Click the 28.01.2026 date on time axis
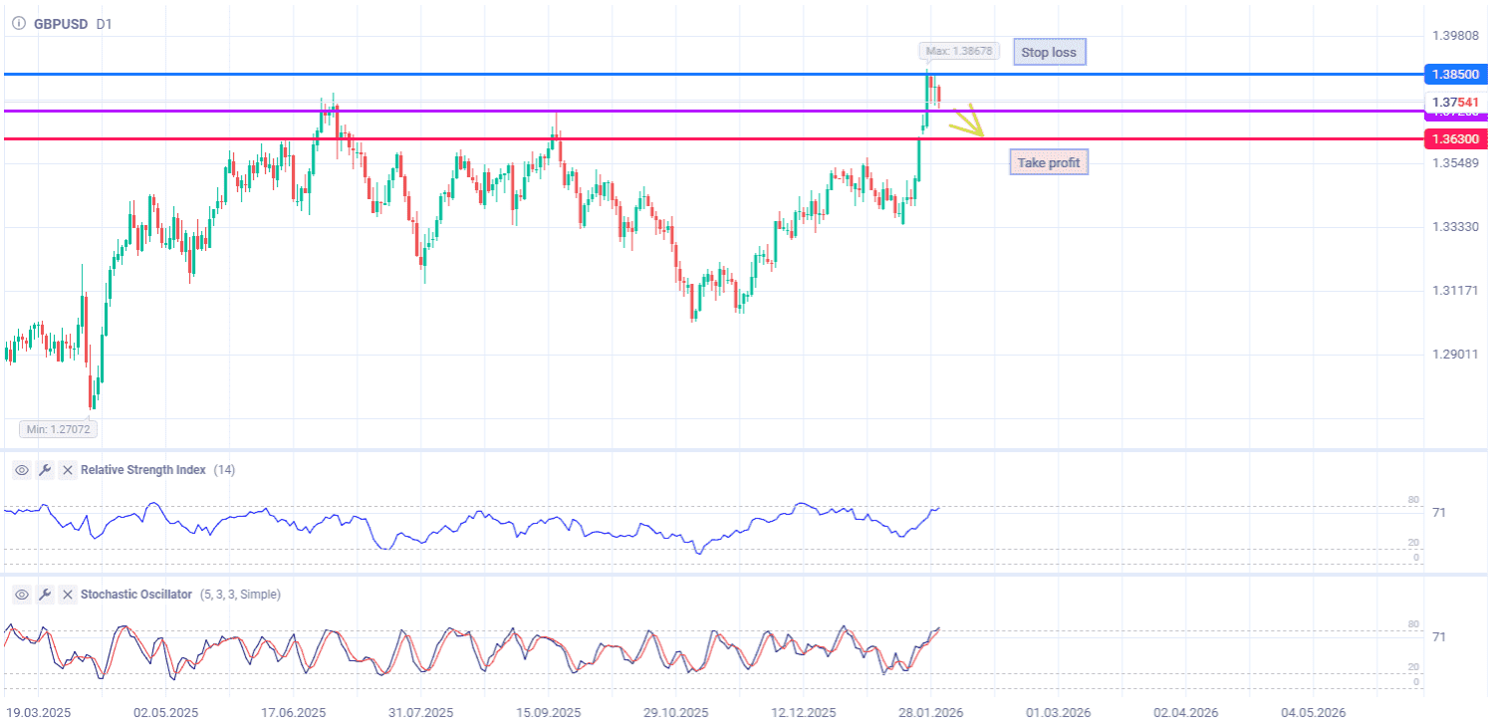Screen dimensions: 1488x726 click(x=928, y=713)
